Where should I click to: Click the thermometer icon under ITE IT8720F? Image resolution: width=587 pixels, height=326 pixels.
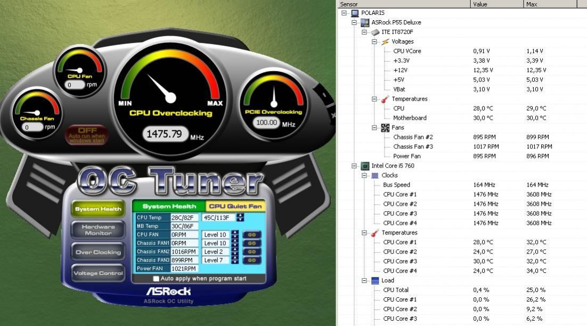click(385, 99)
